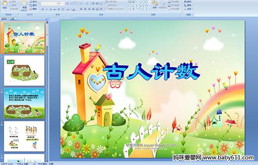The image size is (258, 165).
Task: Select the oval shape in the shapes gallery
Action: [147, 2]
